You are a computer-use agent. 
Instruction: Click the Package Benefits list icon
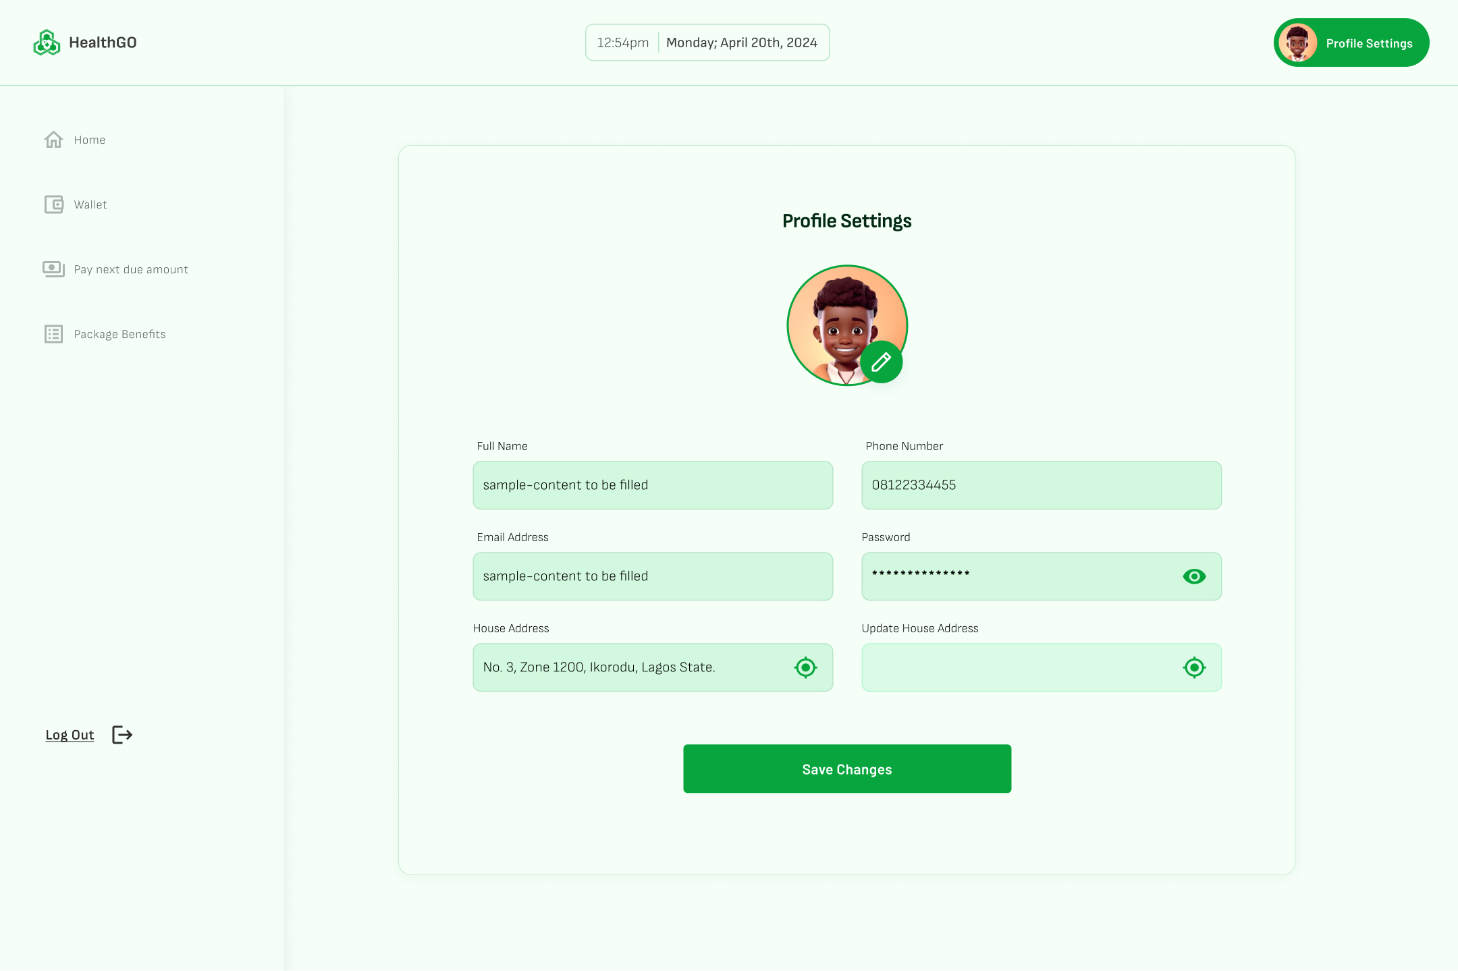coord(53,334)
